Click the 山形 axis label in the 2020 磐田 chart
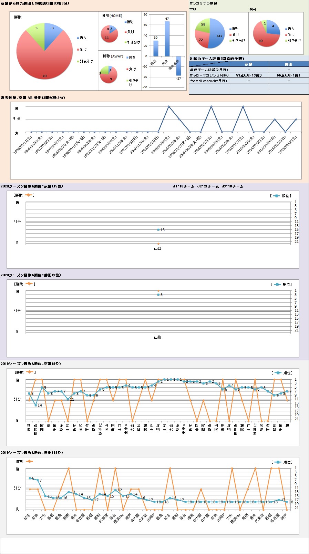 157,337
